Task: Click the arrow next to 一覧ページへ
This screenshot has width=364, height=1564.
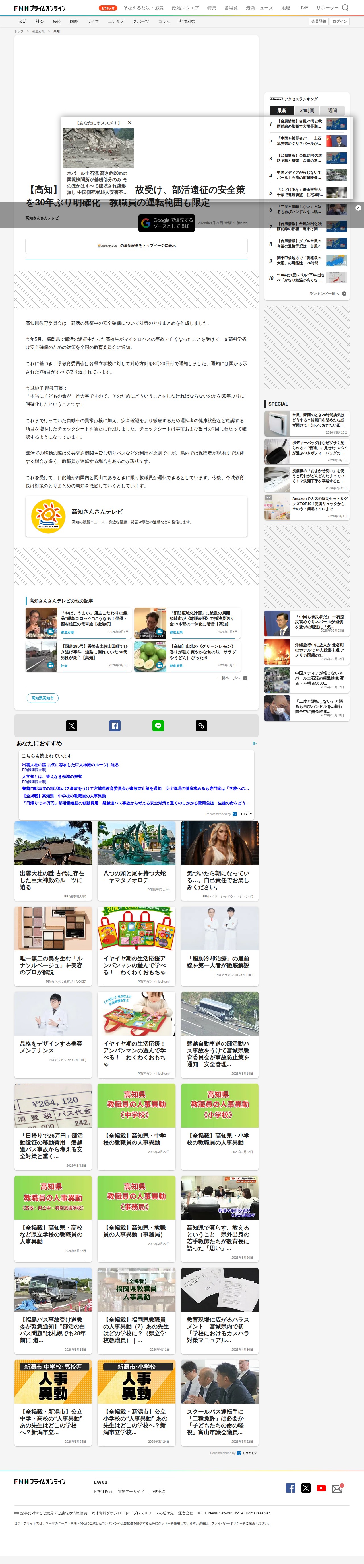Action: click(245, 678)
